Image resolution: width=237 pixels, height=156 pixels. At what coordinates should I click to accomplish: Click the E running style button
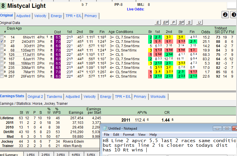[x=158, y=23]
